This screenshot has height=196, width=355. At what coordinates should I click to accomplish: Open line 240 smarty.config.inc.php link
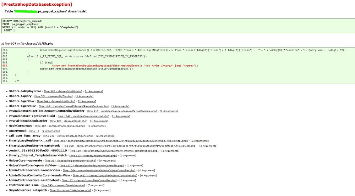tap(68, 136)
